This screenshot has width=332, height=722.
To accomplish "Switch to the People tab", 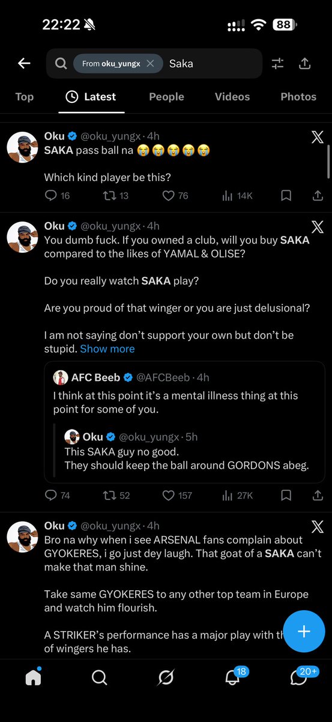I will click(x=166, y=96).
